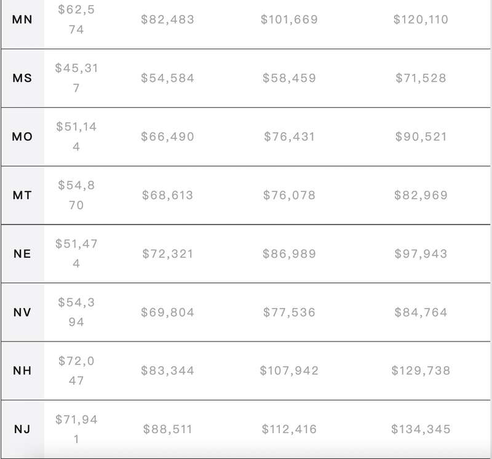The width and height of the screenshot is (492, 459).
Task: Select the wrapped $45,317 cell for MS
Action: point(76,78)
